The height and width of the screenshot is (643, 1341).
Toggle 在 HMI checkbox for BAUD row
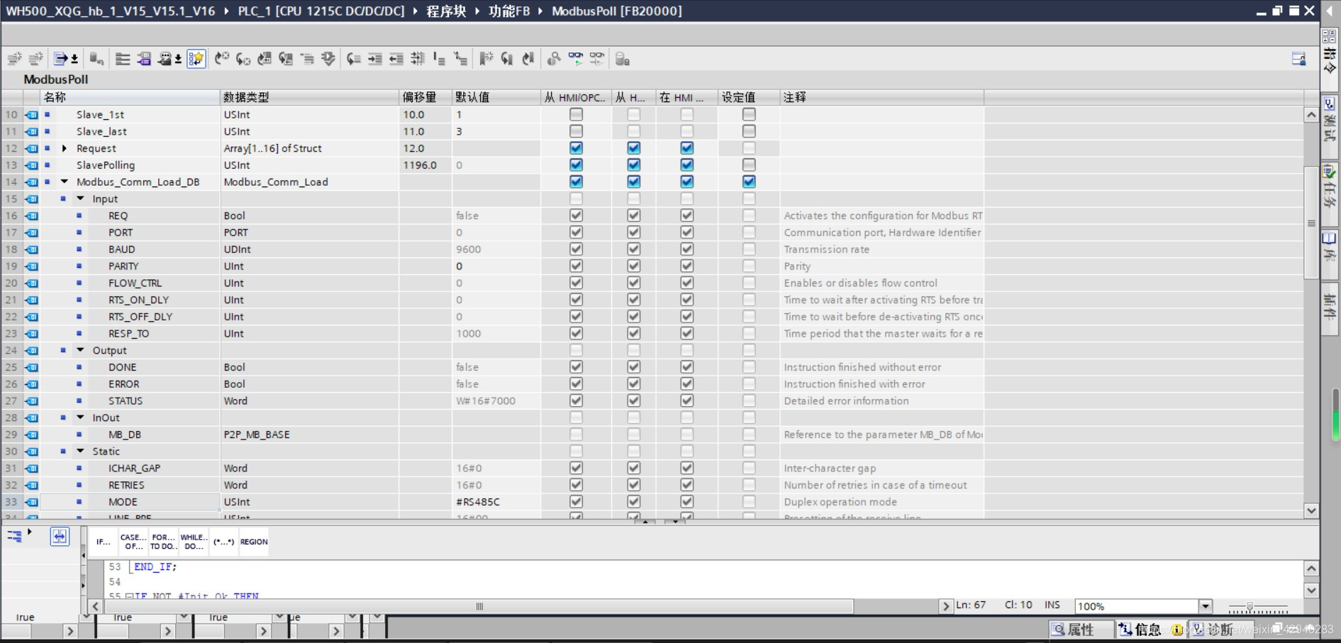click(686, 249)
